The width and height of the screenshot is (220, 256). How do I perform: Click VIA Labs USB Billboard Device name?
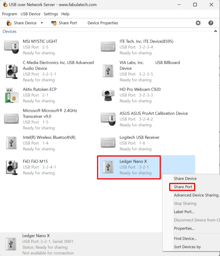(150, 65)
